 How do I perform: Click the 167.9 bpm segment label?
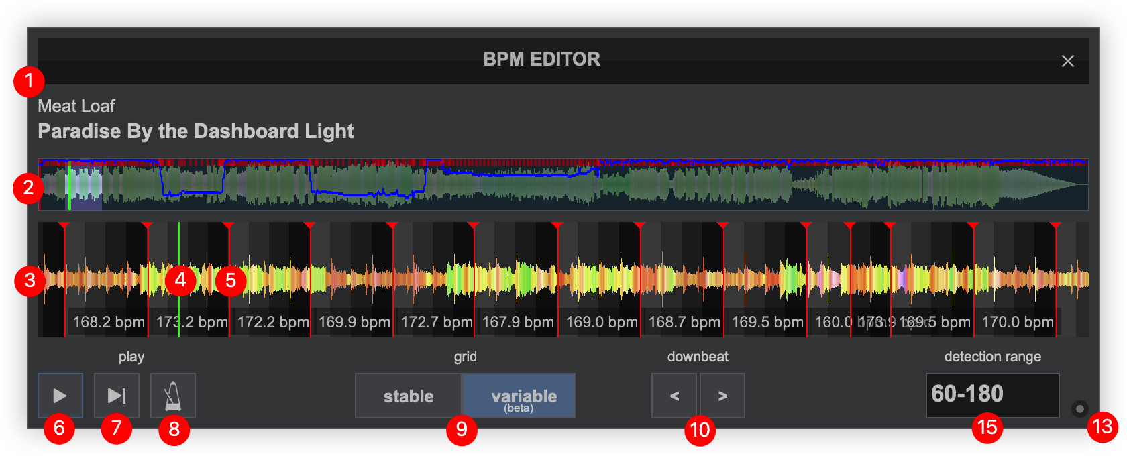pyautogui.click(x=518, y=322)
